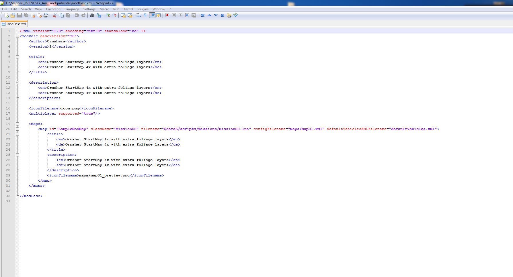
Task: Click the Cut scissors icon
Action: 54,15
